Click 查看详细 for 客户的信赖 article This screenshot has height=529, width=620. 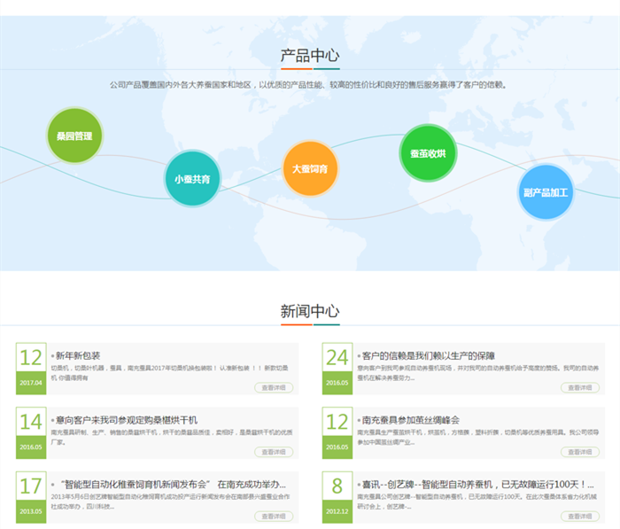579,387
